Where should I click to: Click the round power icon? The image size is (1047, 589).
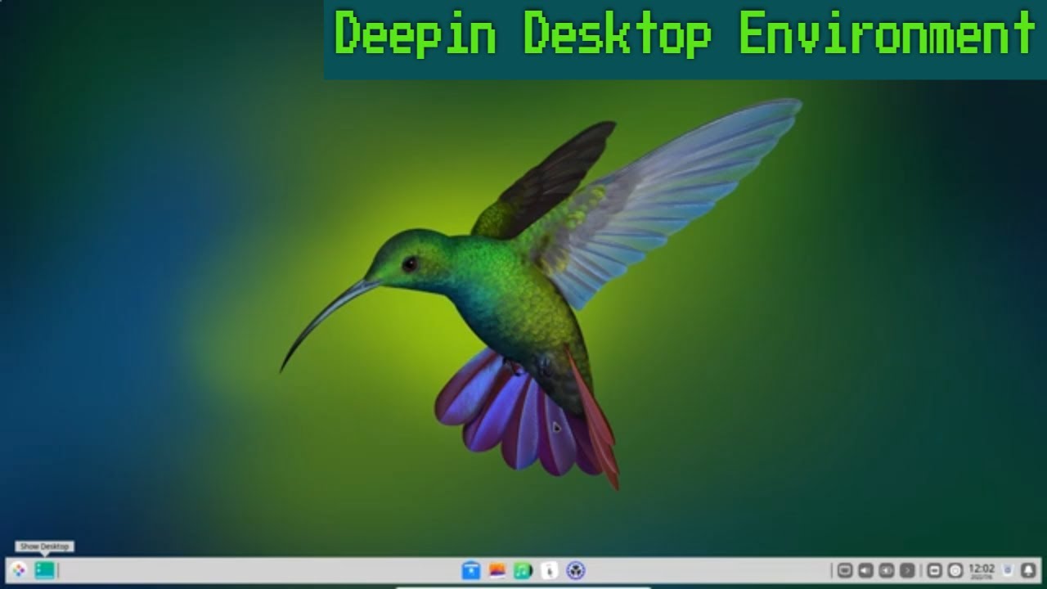point(955,570)
